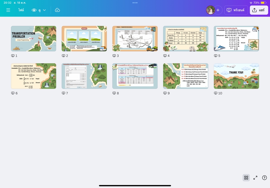Click the presenter notes icon under slide 5
The width and height of the screenshot is (270, 188).
click(x=216, y=56)
